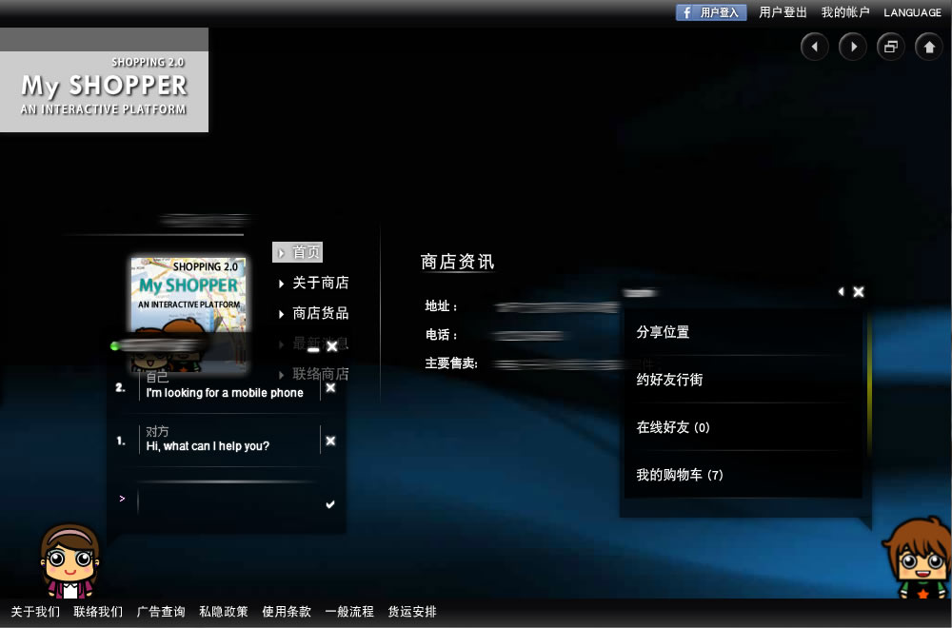Open the LANGUAGE selector
Screen dimensions: 952x628
point(912,12)
